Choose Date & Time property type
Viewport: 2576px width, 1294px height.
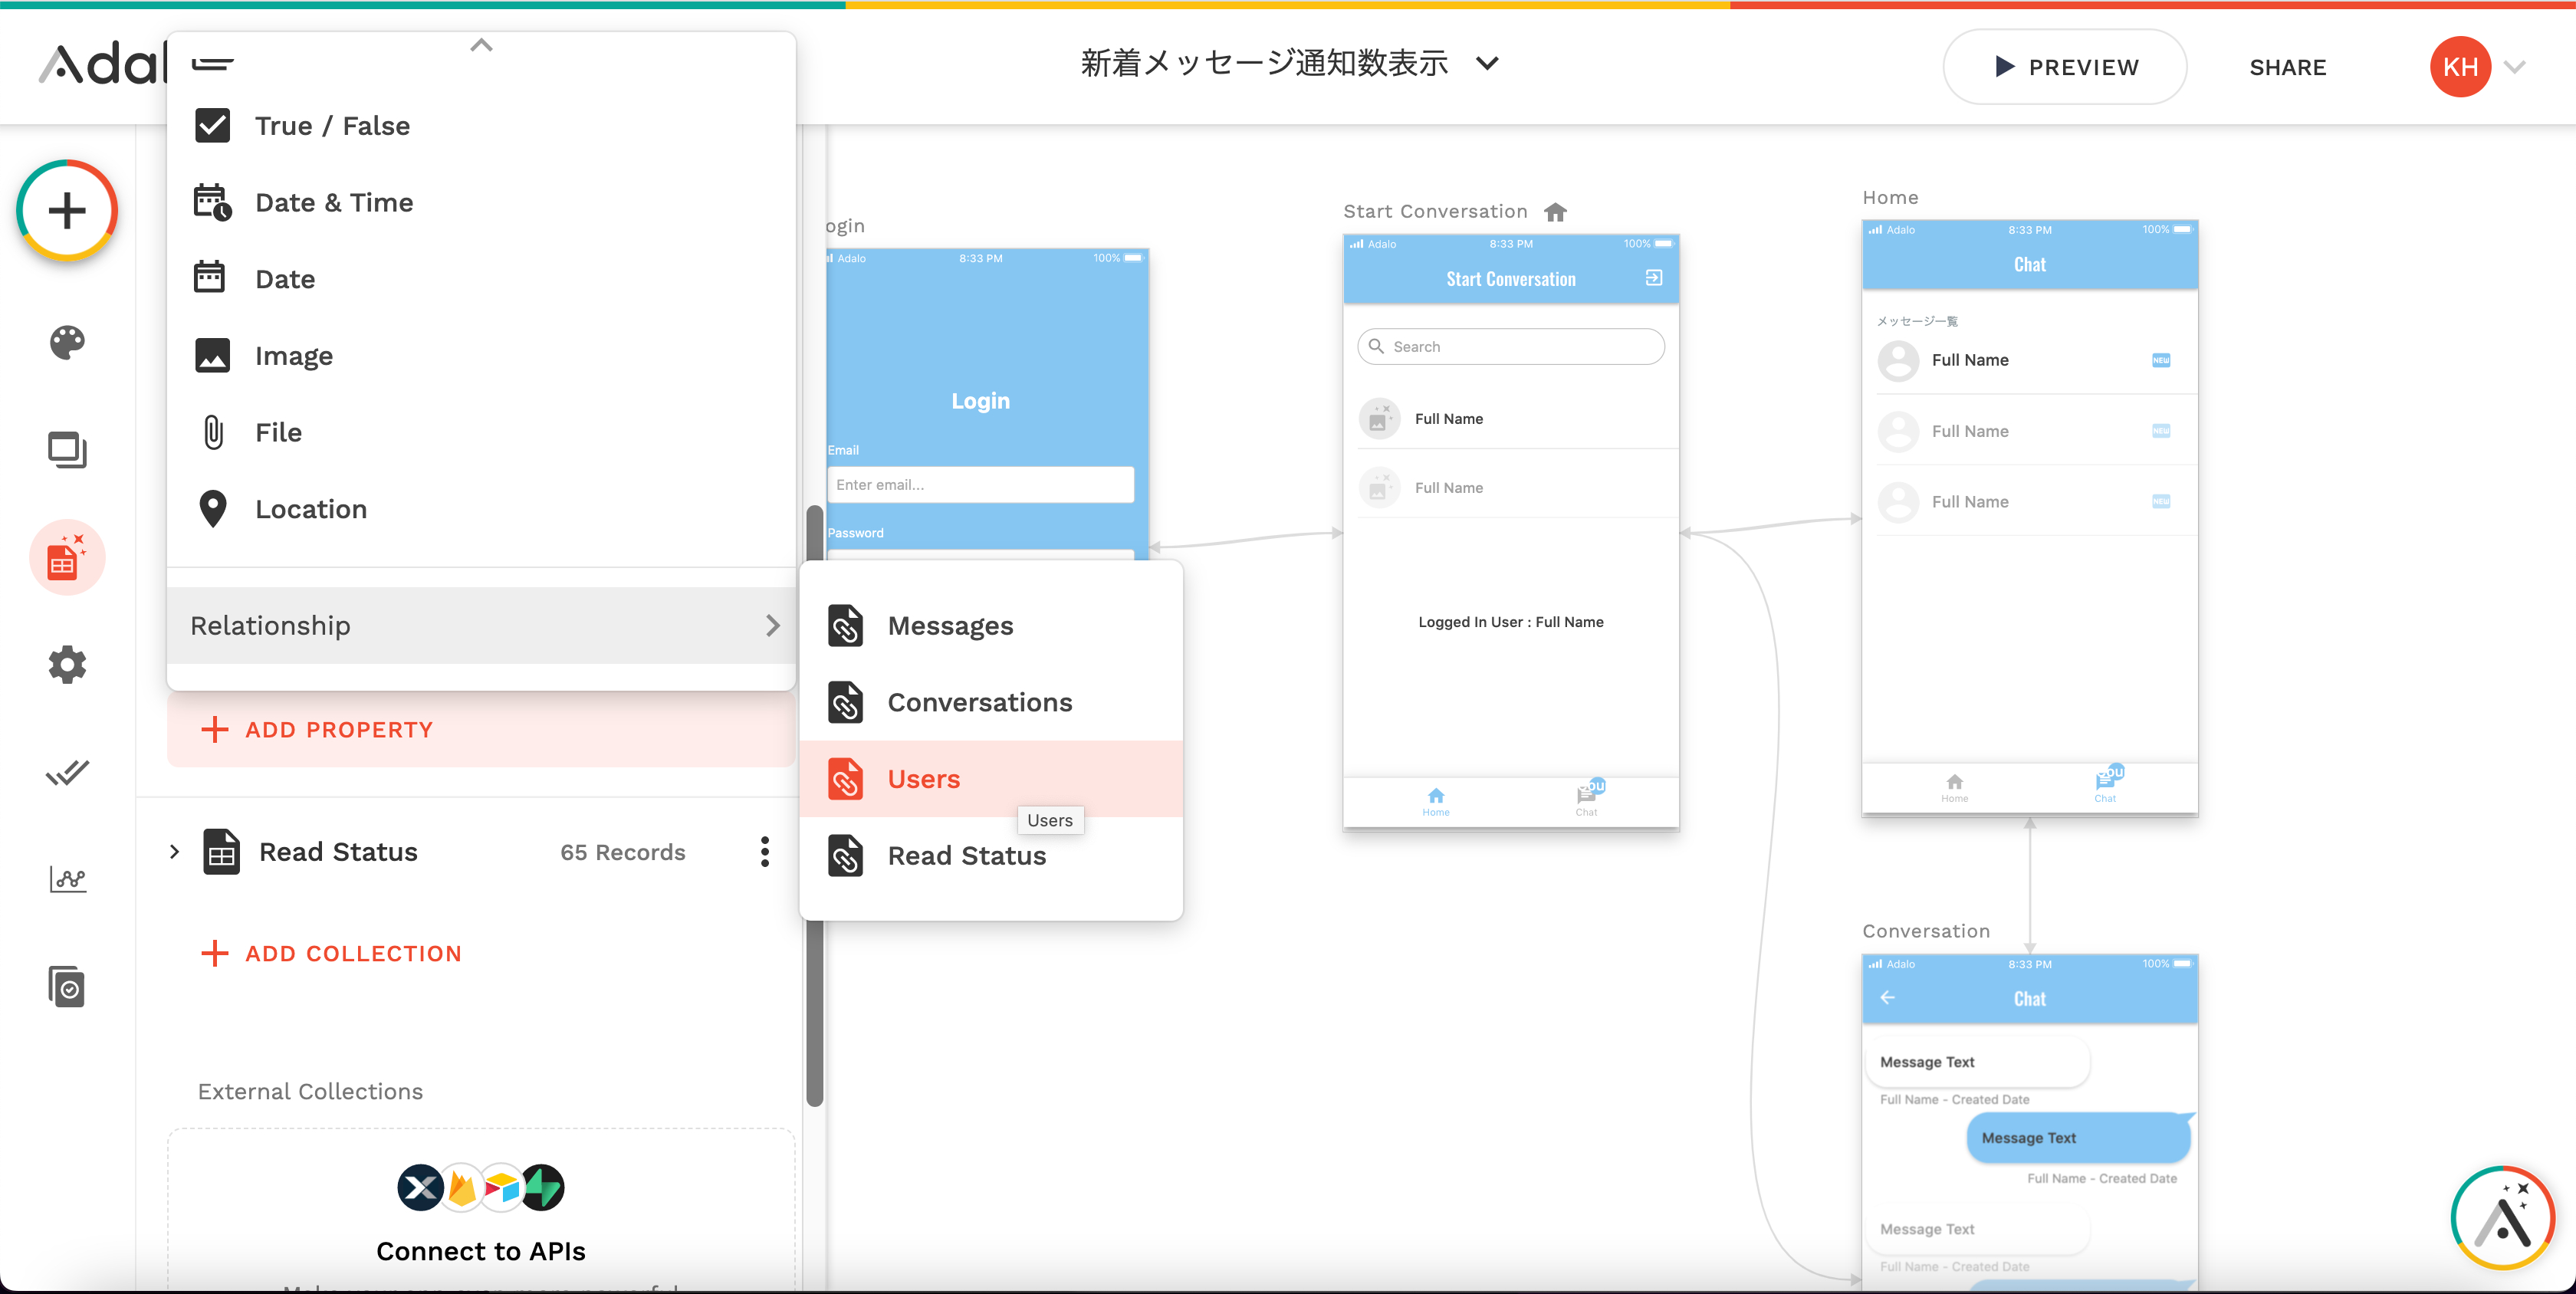tap(333, 203)
